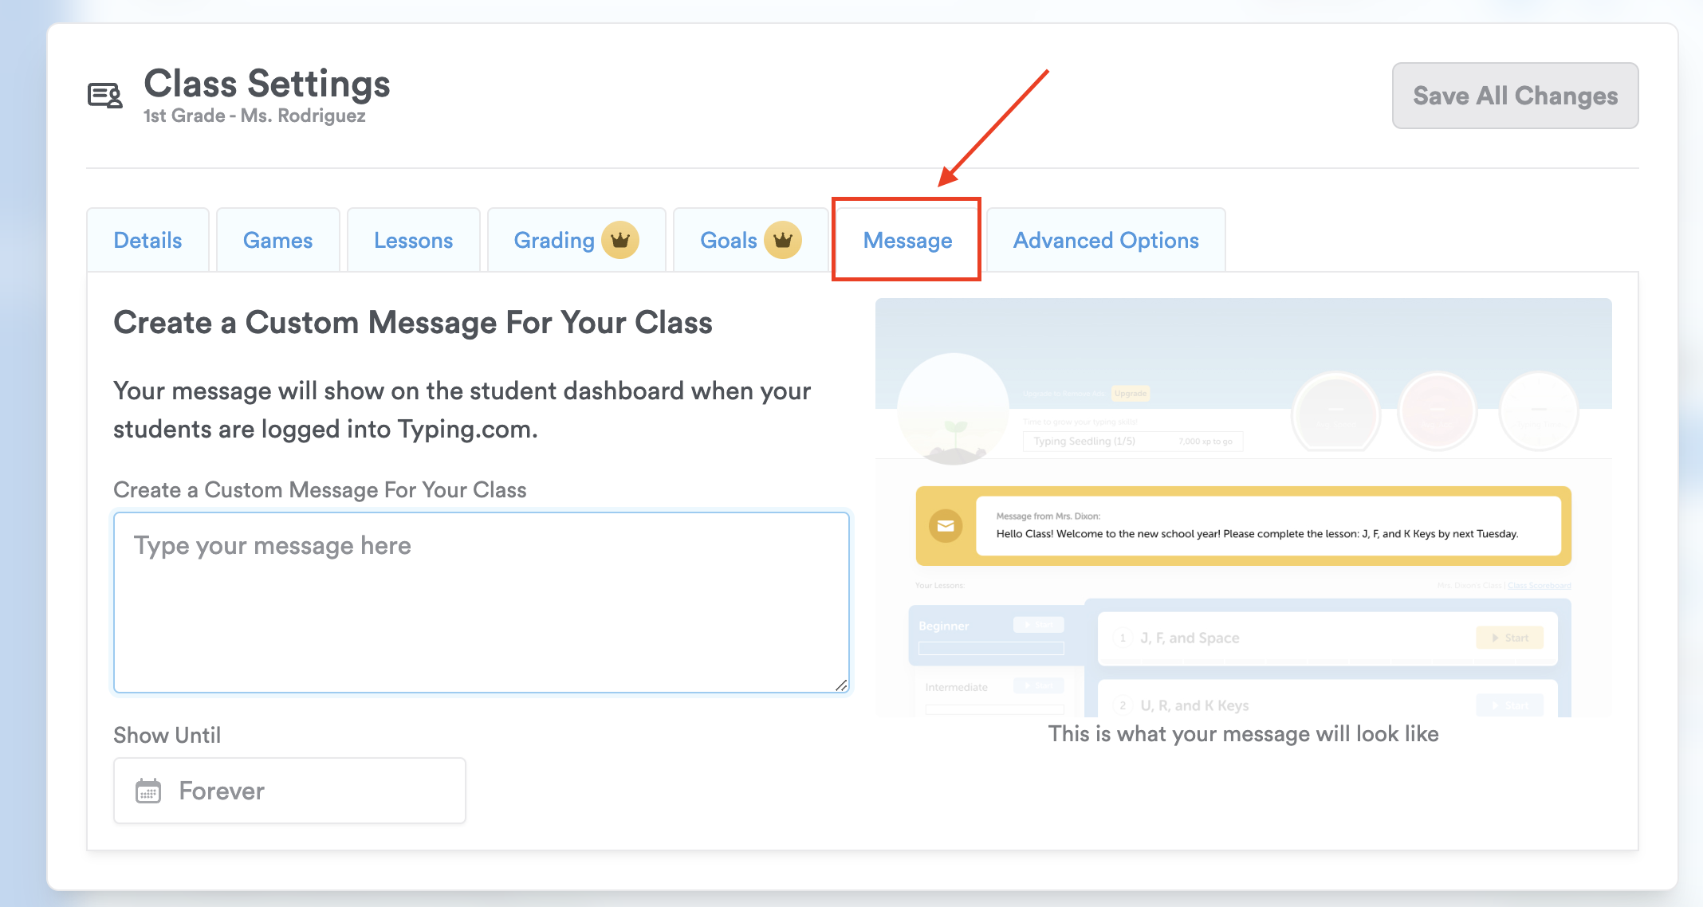This screenshot has height=907, width=1703.
Task: Click the yellow sample message banner
Action: coord(1244,526)
